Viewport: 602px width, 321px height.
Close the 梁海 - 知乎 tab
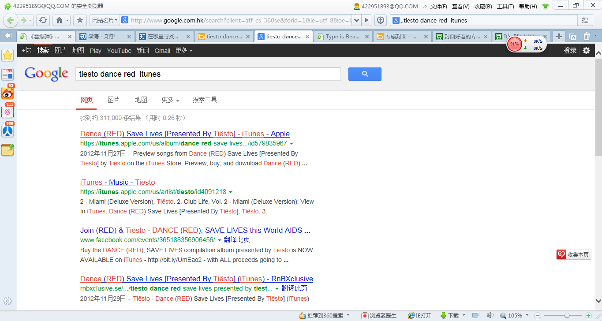[129, 37]
